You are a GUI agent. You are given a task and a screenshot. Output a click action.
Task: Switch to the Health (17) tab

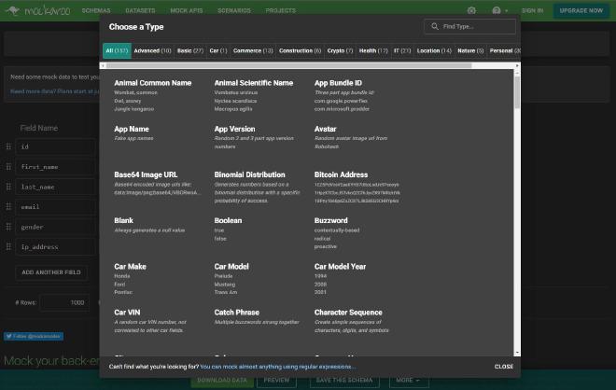[x=373, y=50]
